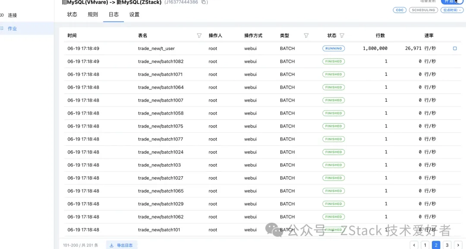The image size is (466, 249).
Task: Switch to the 状态 tab
Action: coord(72,15)
